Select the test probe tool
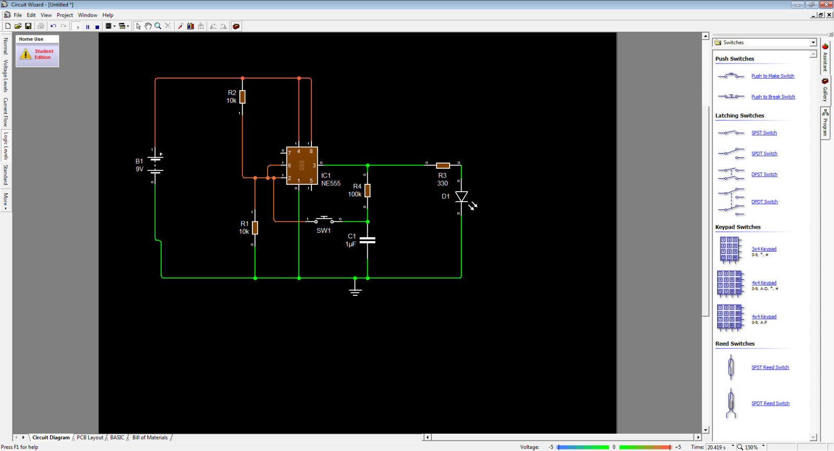Image resolution: width=834 pixels, height=451 pixels. coord(180,26)
